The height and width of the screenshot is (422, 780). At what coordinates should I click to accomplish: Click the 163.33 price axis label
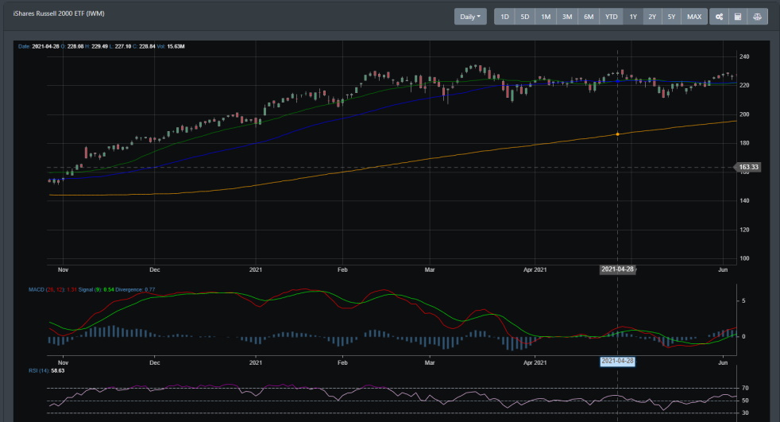click(x=748, y=167)
